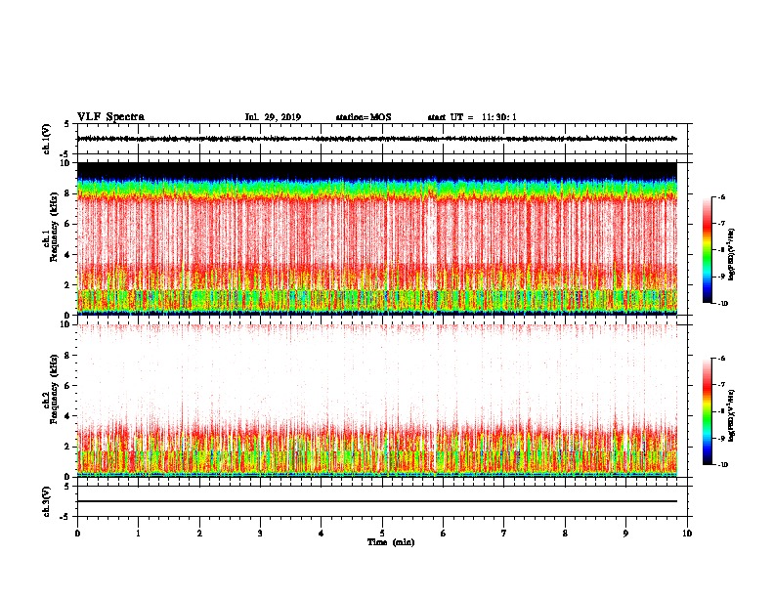Click time axis tick label "7"
The width and height of the screenshot is (774, 598).
coord(504,534)
